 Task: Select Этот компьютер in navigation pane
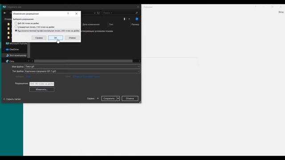(16, 55)
